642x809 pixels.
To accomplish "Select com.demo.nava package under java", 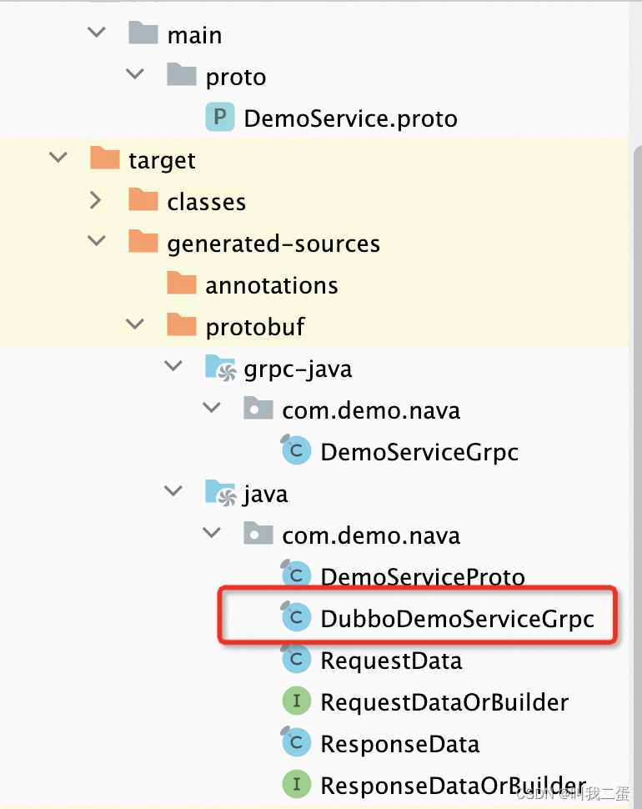I will coord(372,535).
